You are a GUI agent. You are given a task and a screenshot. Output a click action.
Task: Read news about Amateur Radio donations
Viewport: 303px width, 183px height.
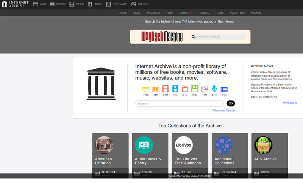[271, 76]
